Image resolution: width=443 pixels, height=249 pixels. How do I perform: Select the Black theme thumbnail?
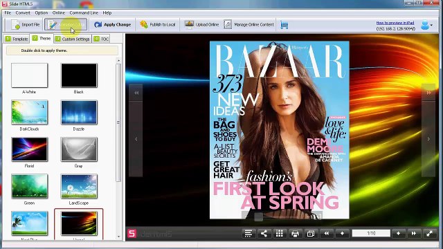click(x=79, y=75)
